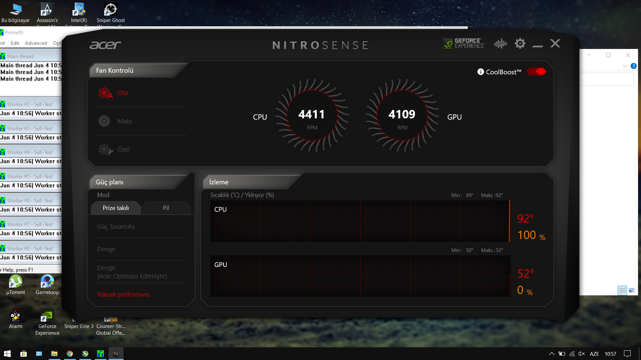Expand ribbon chevron in background window

point(625,66)
